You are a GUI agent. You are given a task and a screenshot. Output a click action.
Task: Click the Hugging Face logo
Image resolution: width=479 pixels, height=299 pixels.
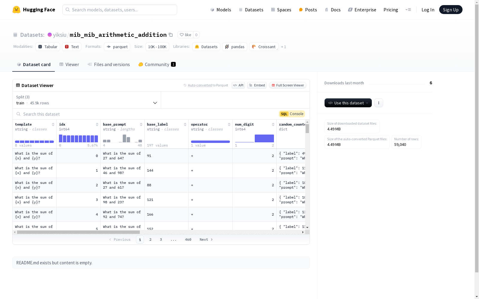(x=34, y=10)
